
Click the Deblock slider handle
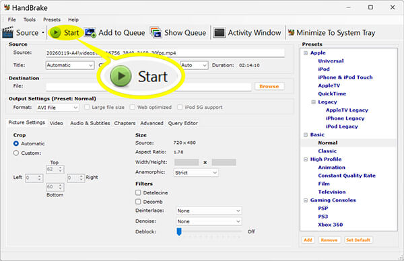[179, 231]
